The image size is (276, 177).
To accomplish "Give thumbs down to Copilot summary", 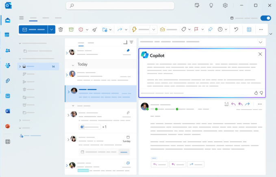I will [x=261, y=93].
